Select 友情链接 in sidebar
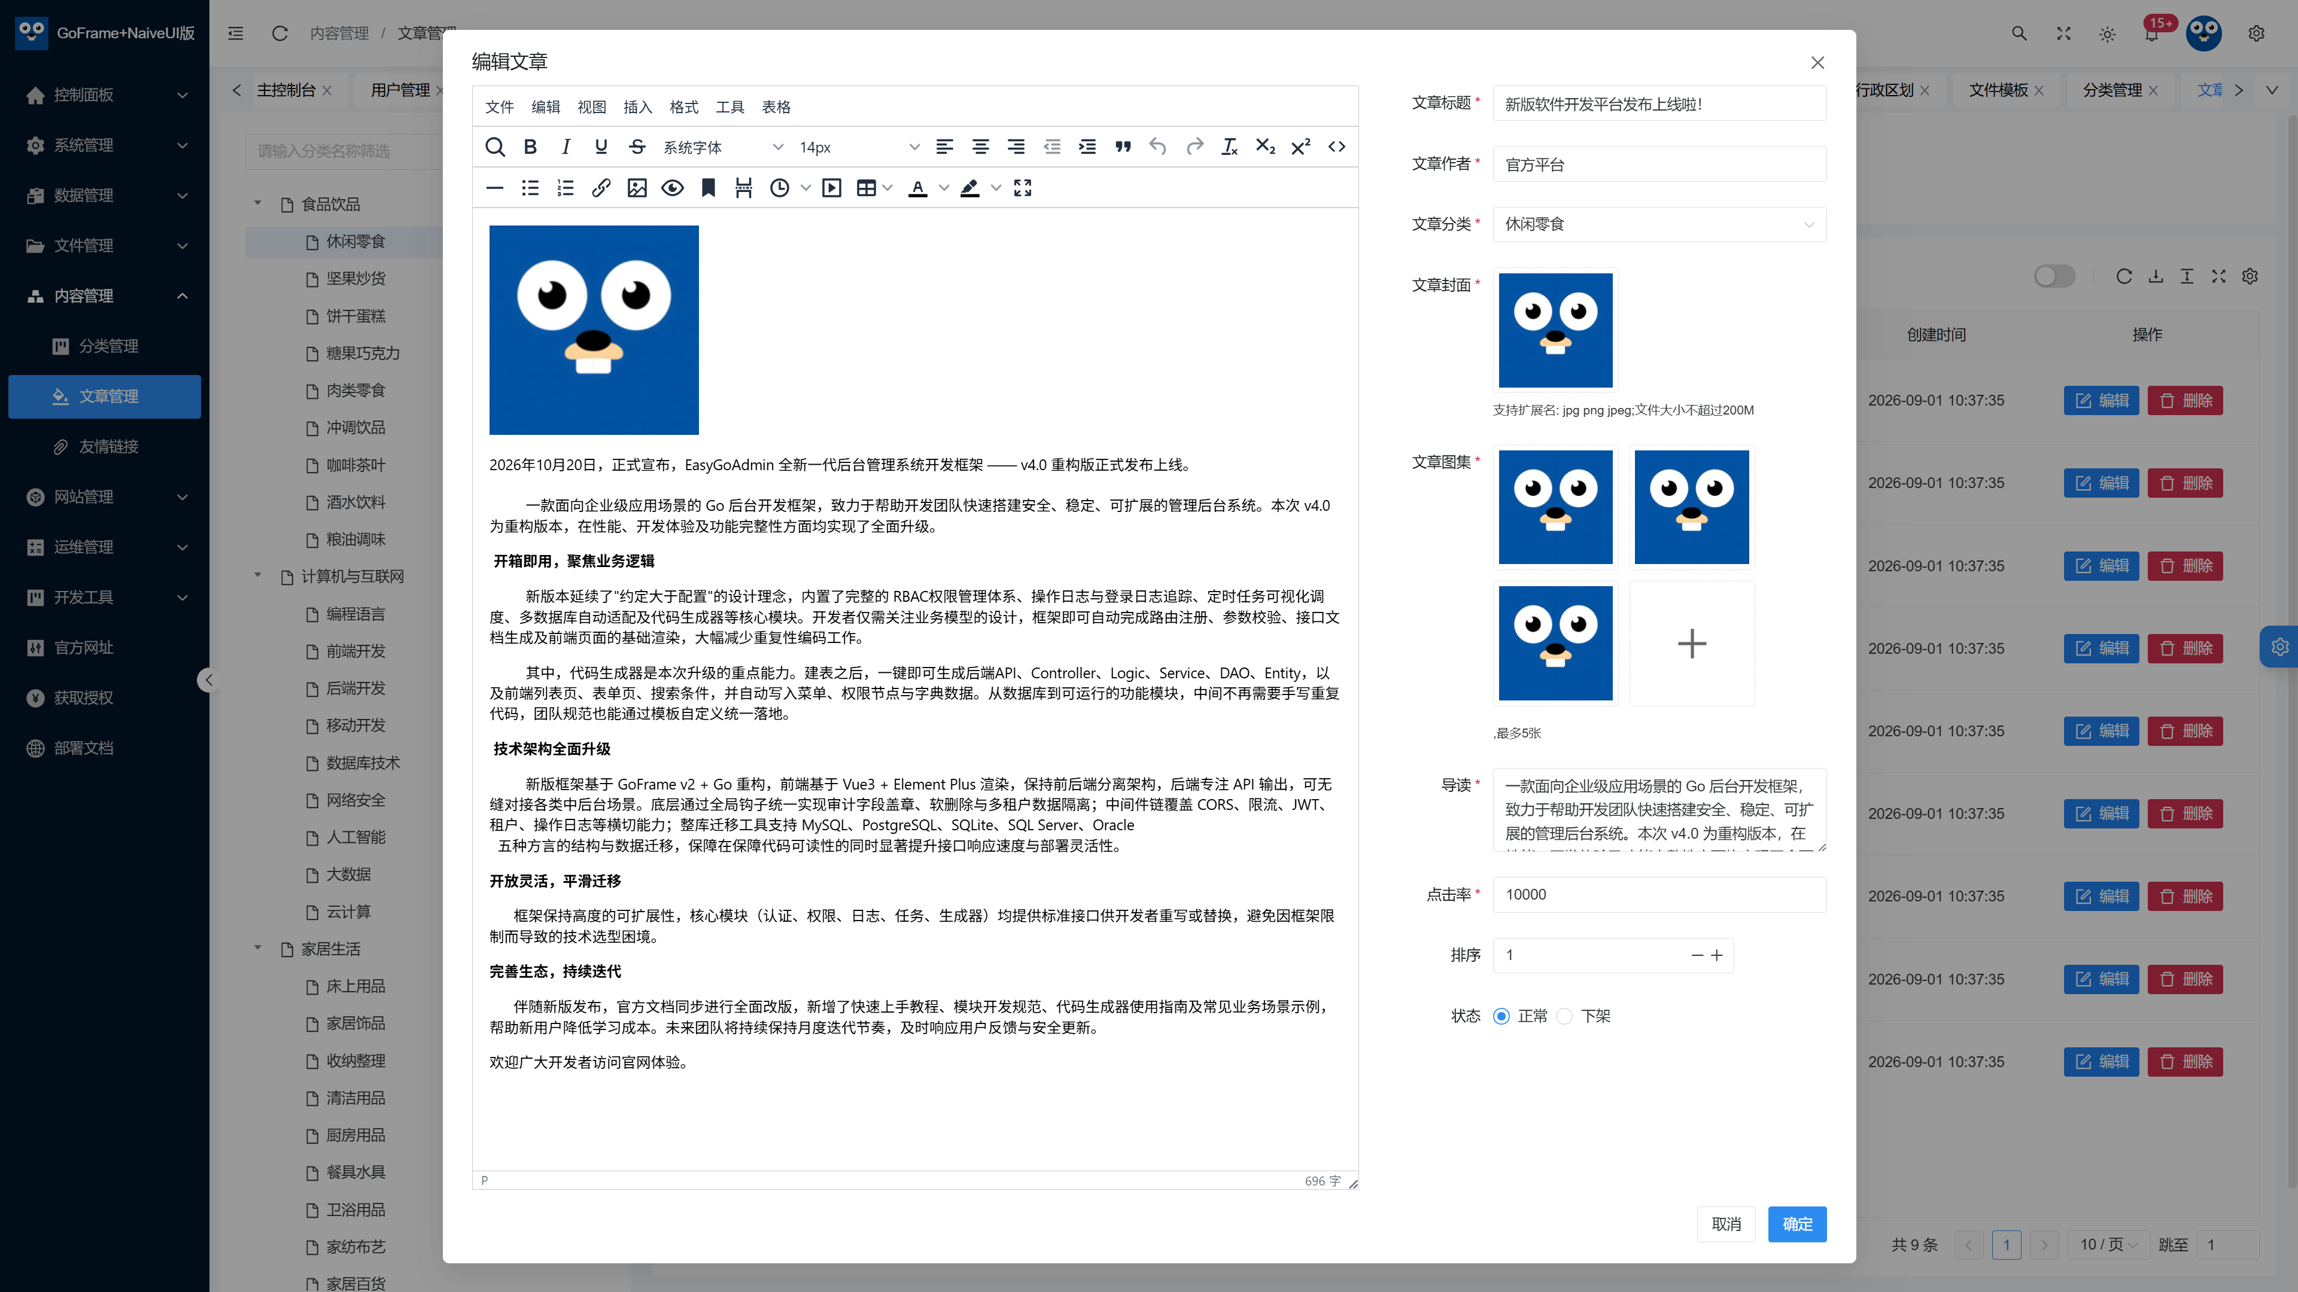The height and width of the screenshot is (1292, 2298). [x=105, y=447]
